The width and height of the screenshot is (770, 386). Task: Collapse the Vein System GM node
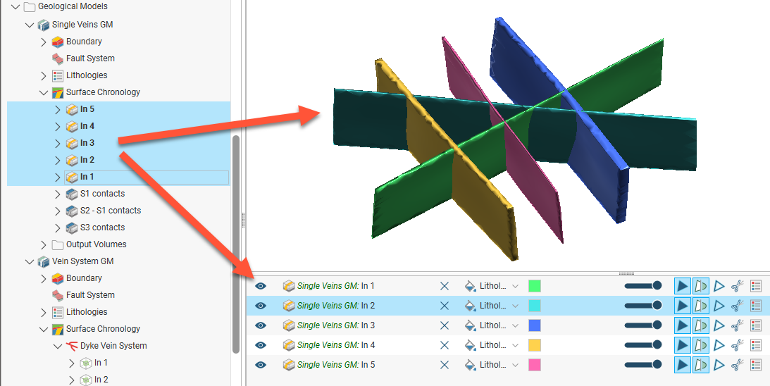click(x=30, y=261)
